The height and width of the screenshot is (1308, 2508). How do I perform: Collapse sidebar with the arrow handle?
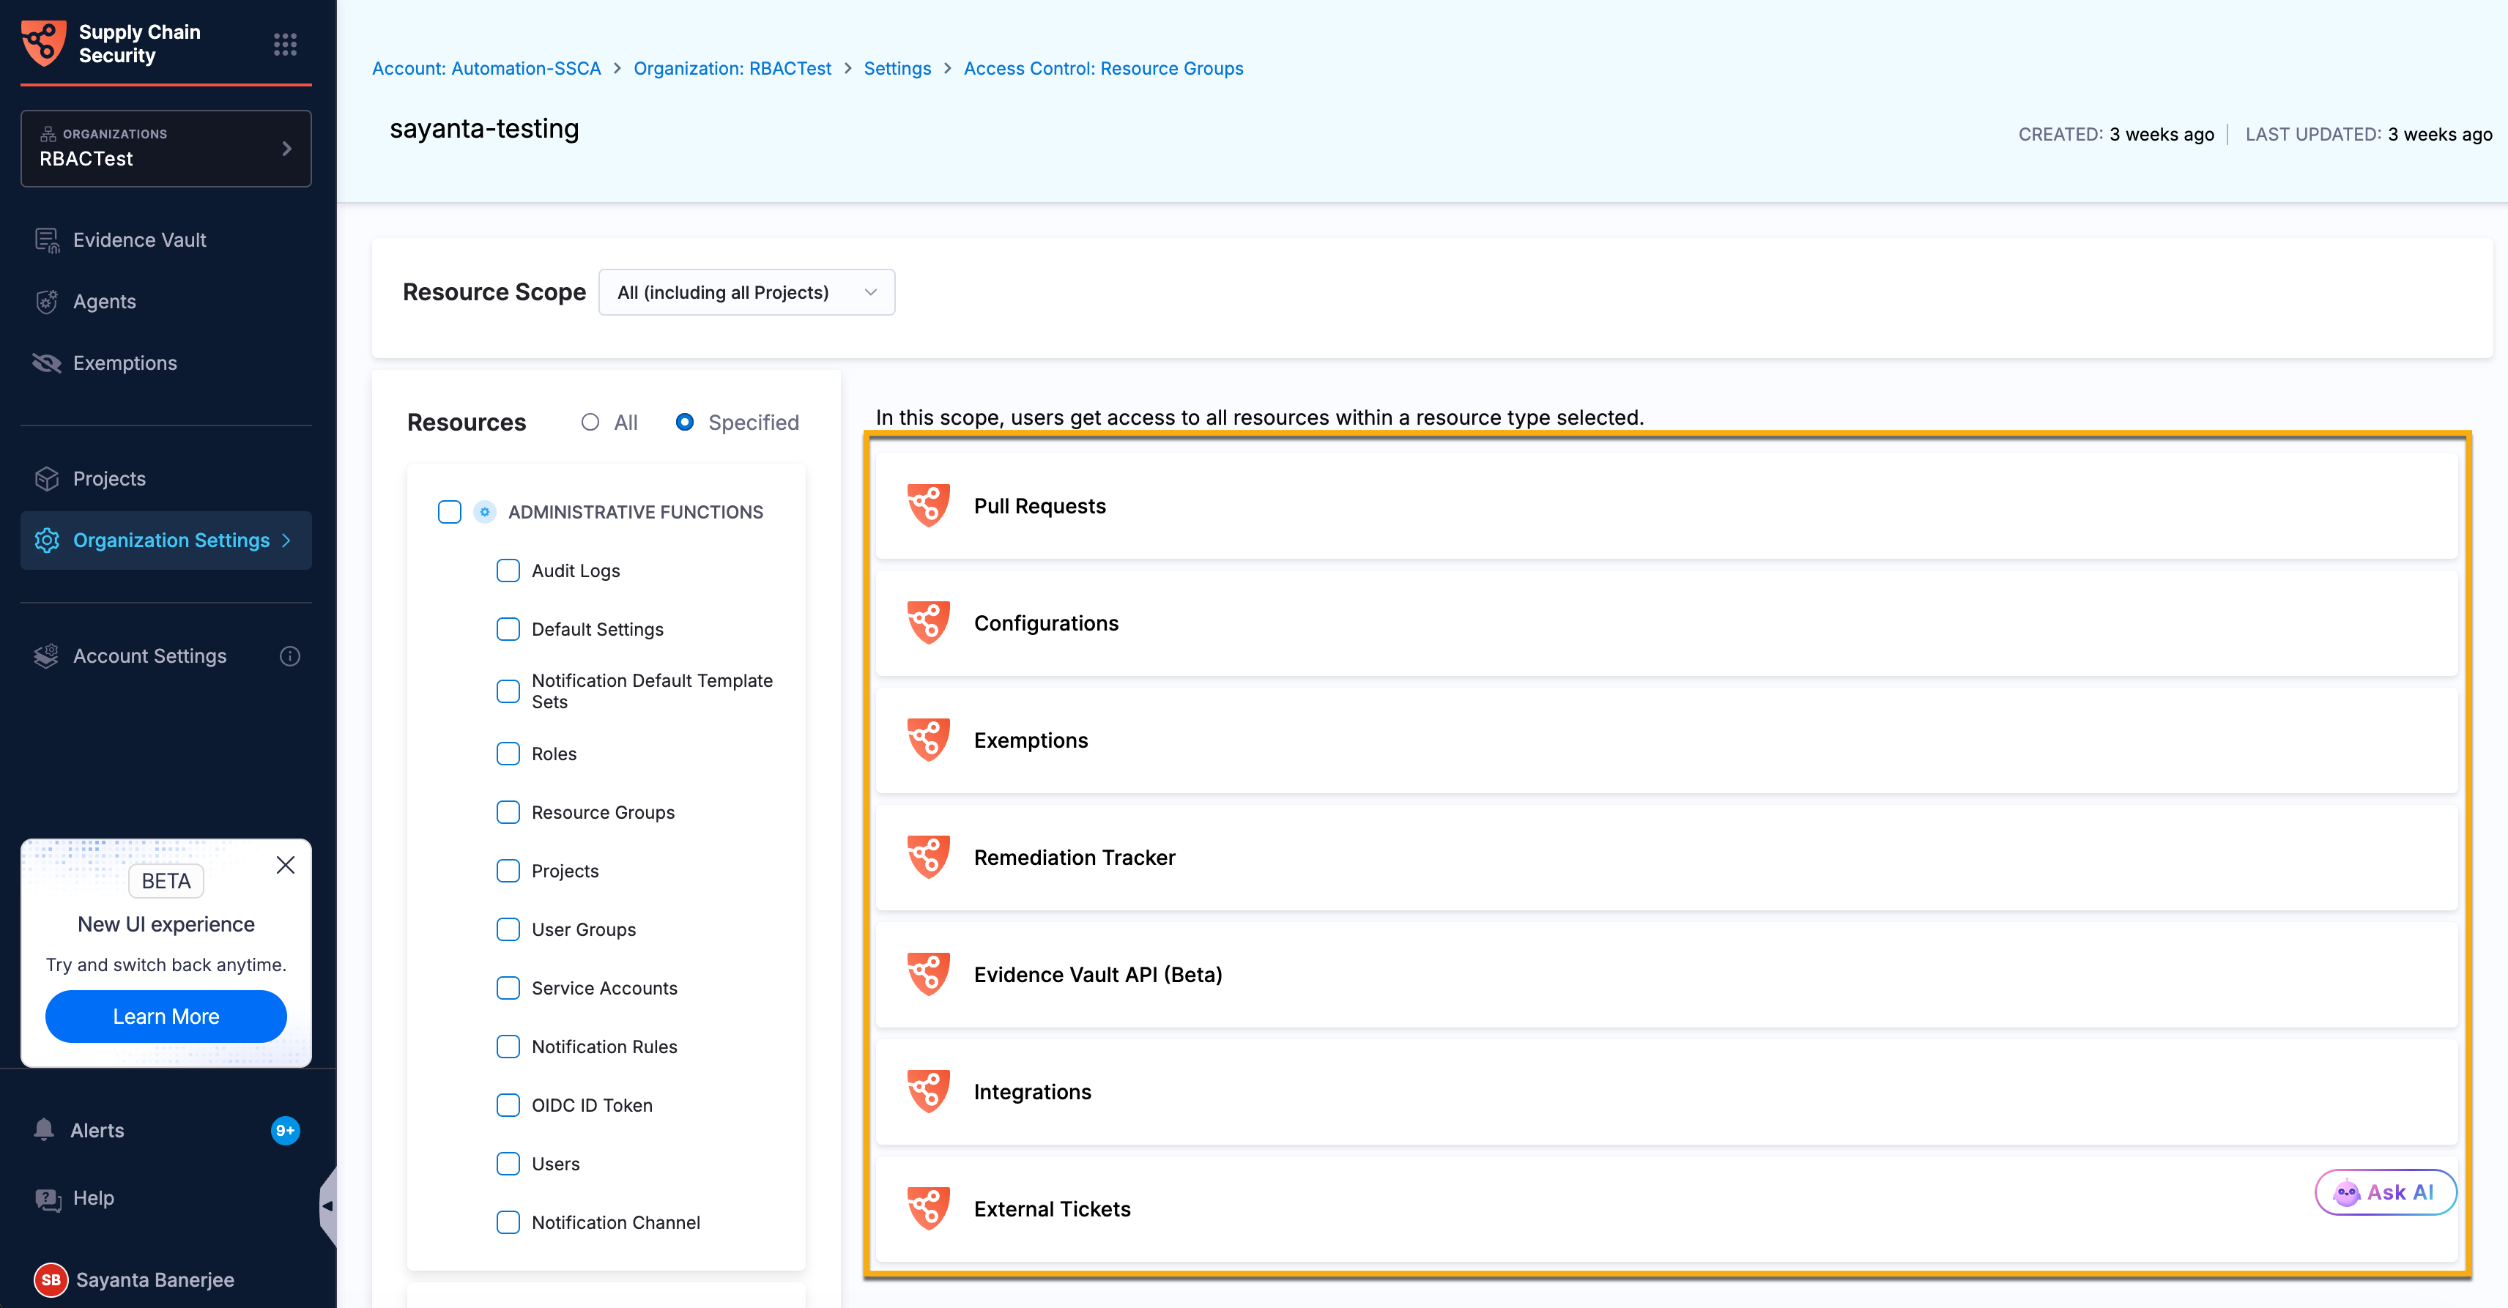click(x=328, y=1205)
